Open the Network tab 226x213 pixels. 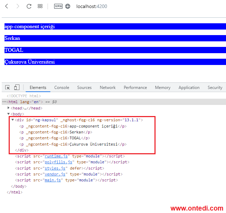pyautogui.click(x=108, y=88)
